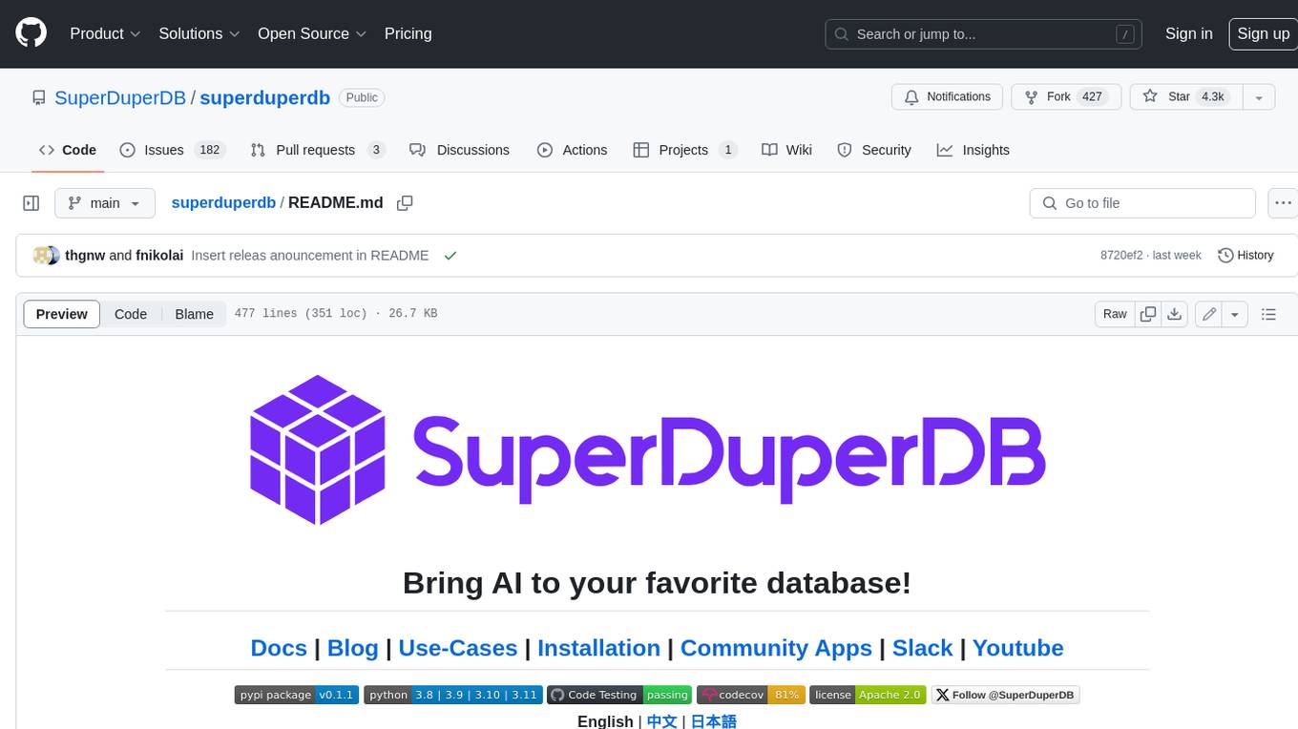Switch to the Code tab
This screenshot has width=1298, height=729.
[68, 150]
